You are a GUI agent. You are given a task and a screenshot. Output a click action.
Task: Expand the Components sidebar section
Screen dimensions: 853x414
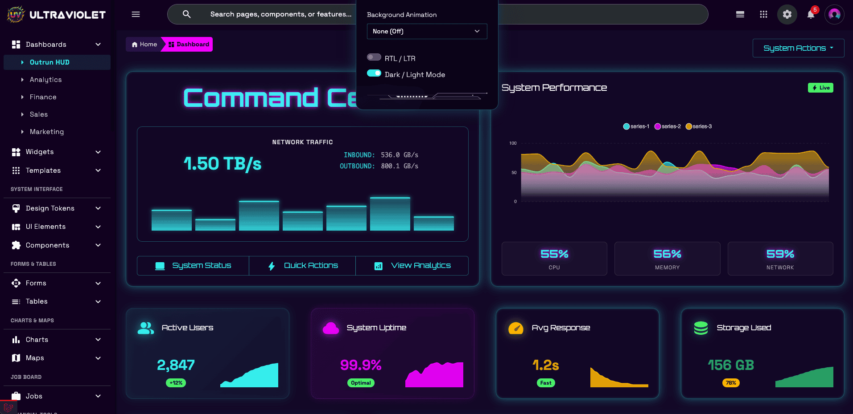(47, 245)
